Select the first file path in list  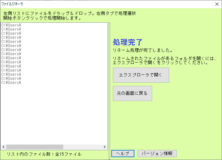pyautogui.click(x=11, y=25)
